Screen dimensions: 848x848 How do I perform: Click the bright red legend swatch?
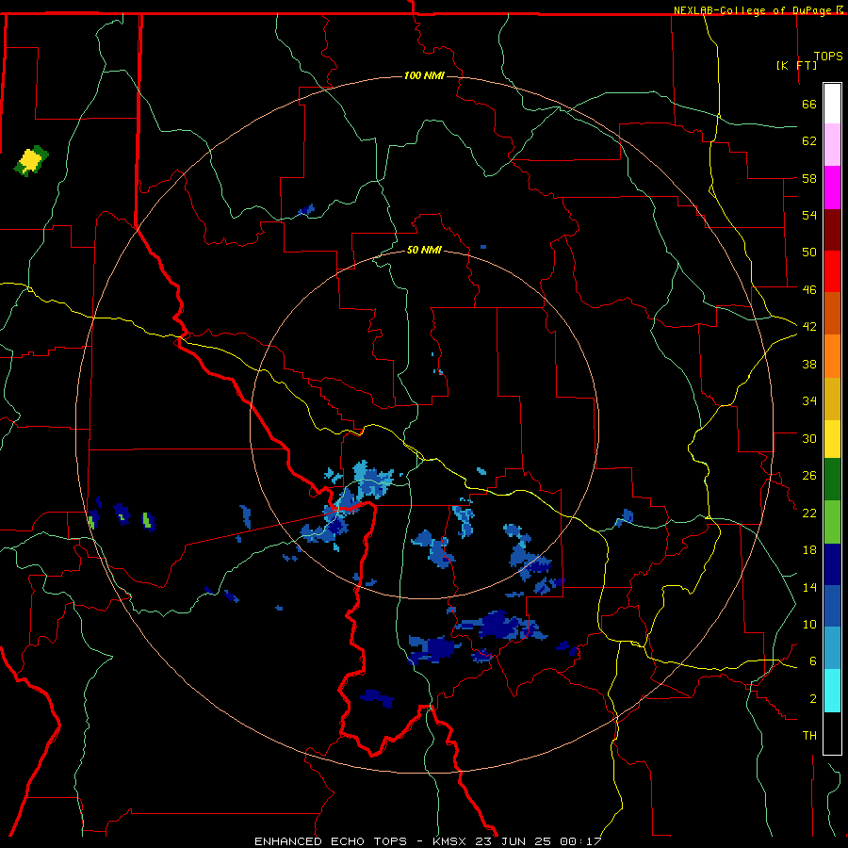832,271
